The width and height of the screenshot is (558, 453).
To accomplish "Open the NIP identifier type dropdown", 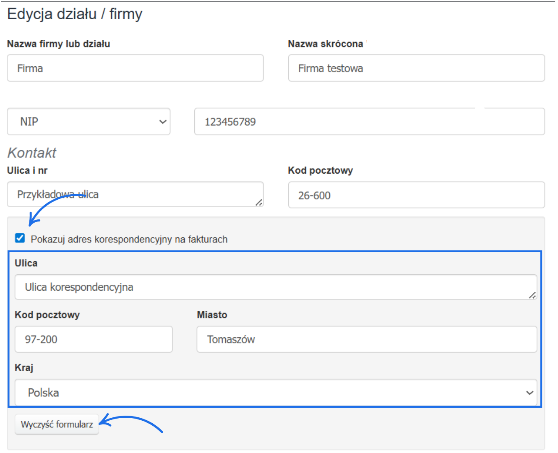I will pos(89,122).
